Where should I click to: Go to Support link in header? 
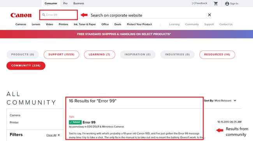(x=209, y=24)
